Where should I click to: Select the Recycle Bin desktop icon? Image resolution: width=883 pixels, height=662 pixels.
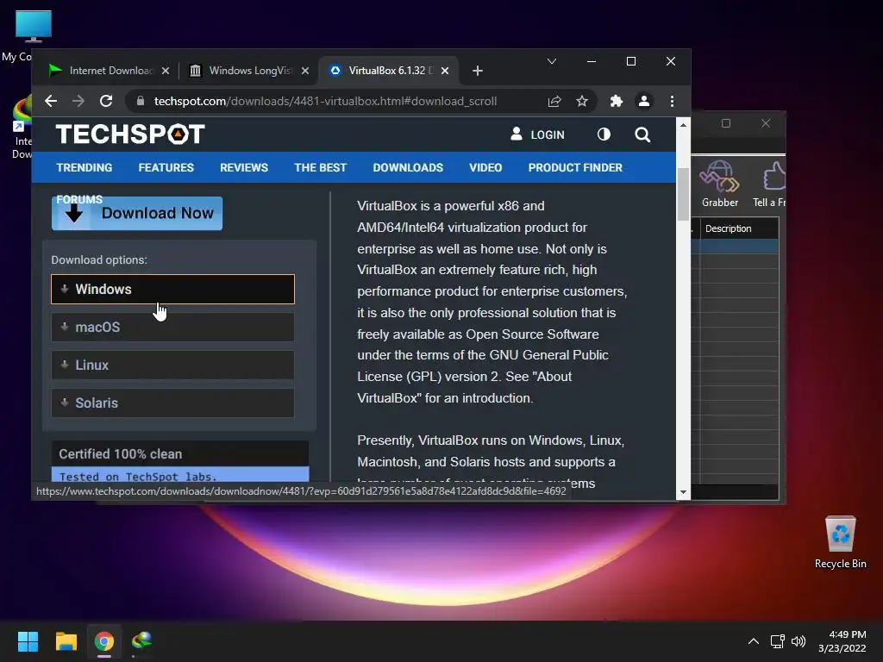point(841,542)
